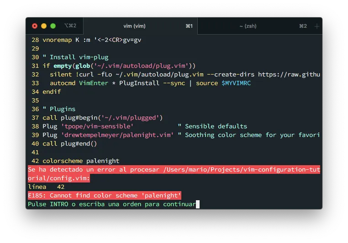Open a new terminal tab with plus
This screenshot has width=348, height=243.
click(316, 26)
